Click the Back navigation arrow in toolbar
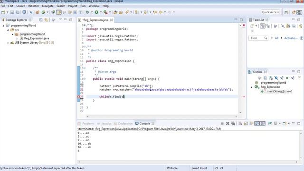This screenshot has height=171, width=304. tap(161, 12)
